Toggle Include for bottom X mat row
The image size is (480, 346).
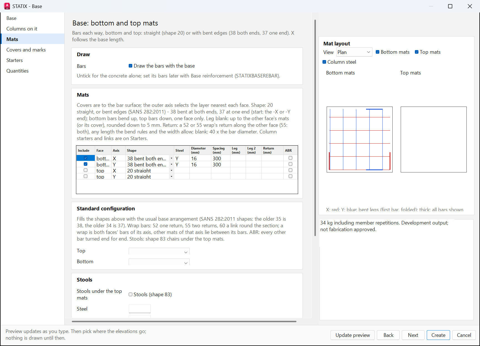pyautogui.click(x=85, y=158)
